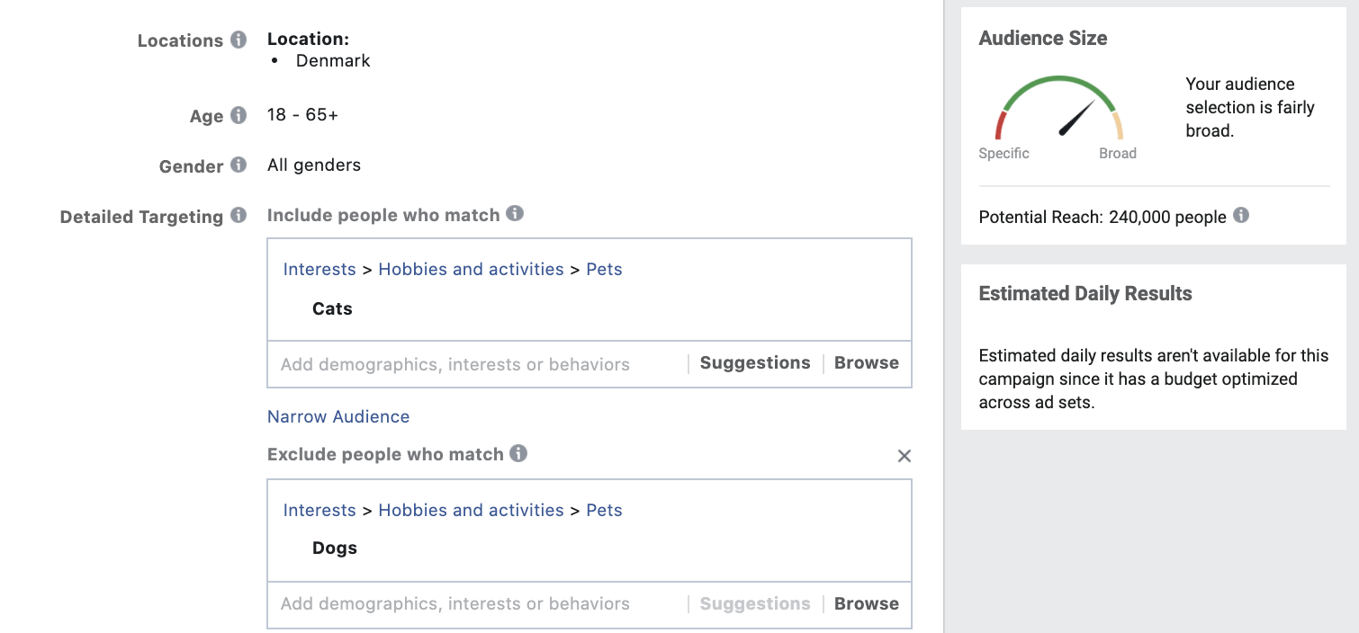Click Suggestions in the exclude targeting box
This screenshot has height=633, width=1359.
pyautogui.click(x=755, y=604)
